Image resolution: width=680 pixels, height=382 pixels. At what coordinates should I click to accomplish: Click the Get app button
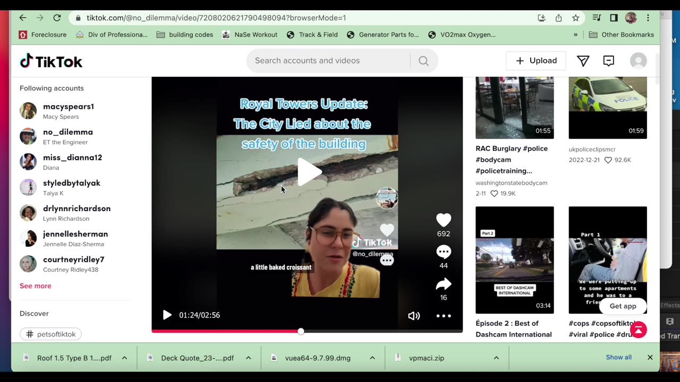pos(623,306)
